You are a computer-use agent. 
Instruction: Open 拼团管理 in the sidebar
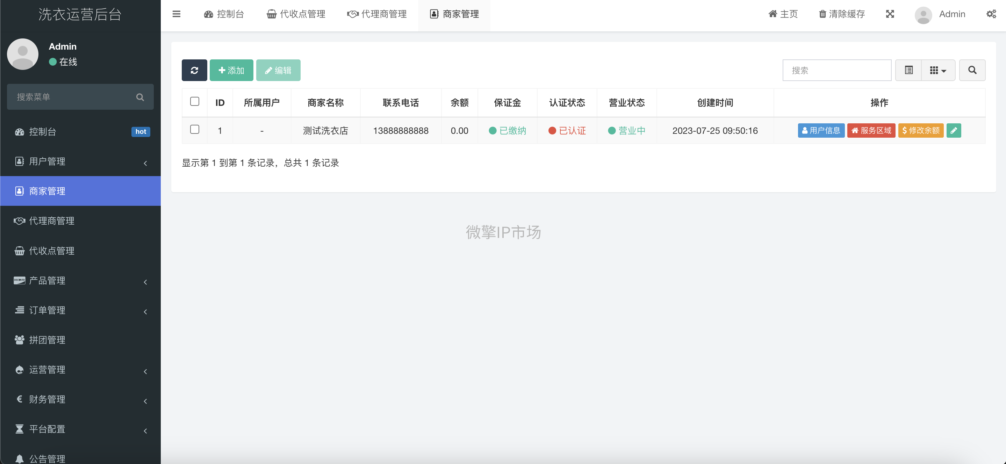[x=80, y=340]
